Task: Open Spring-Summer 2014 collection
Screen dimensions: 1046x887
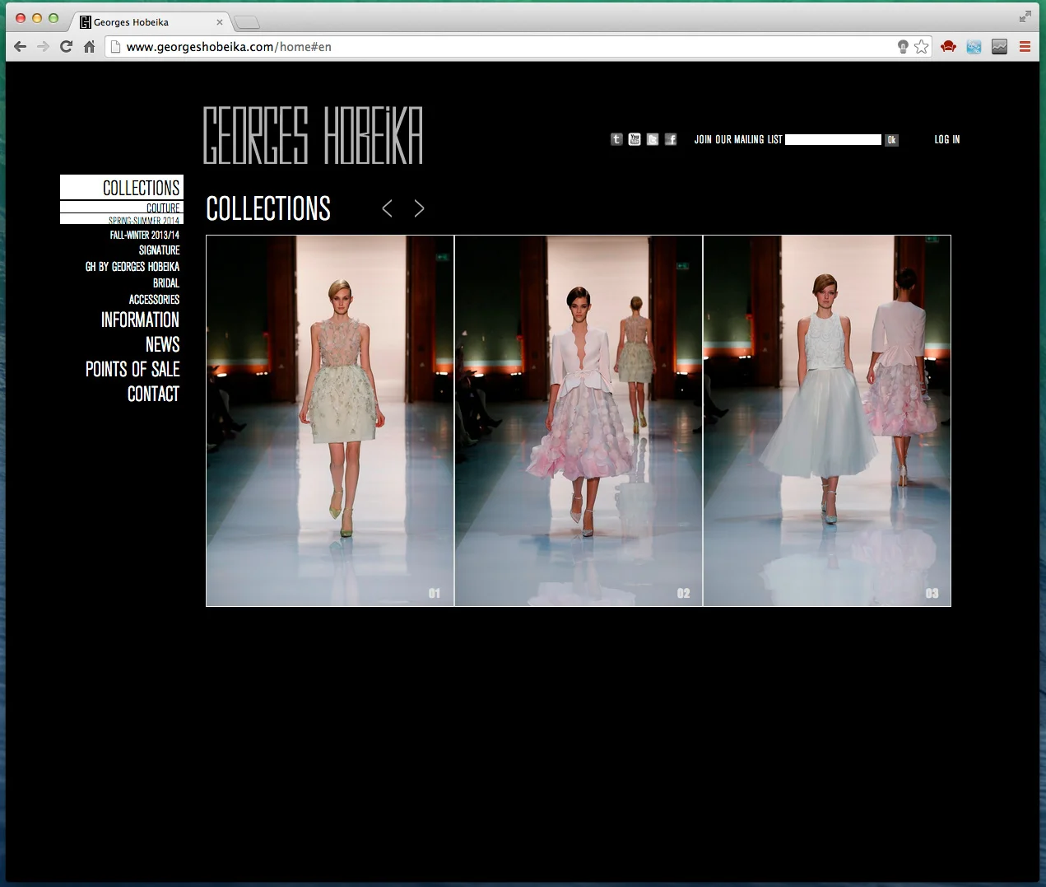Action: 122,220
